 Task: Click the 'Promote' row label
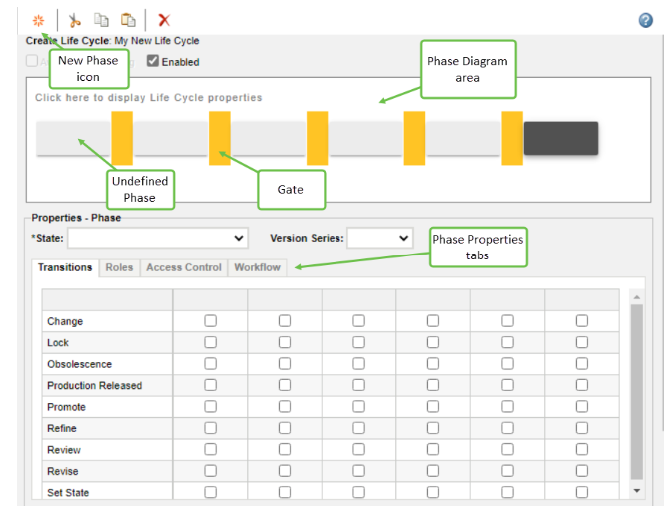tap(66, 407)
